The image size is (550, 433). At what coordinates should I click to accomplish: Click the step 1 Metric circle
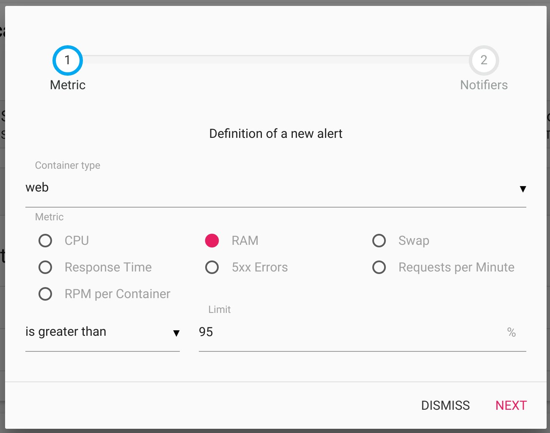[x=67, y=60]
